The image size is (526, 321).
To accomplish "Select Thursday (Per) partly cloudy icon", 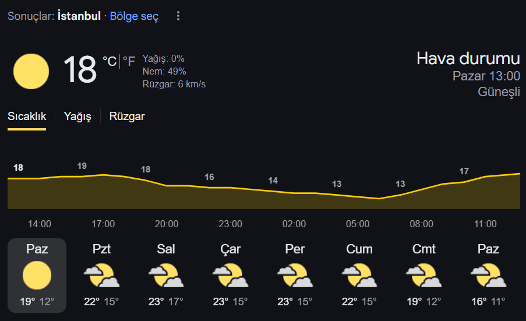I will [295, 276].
